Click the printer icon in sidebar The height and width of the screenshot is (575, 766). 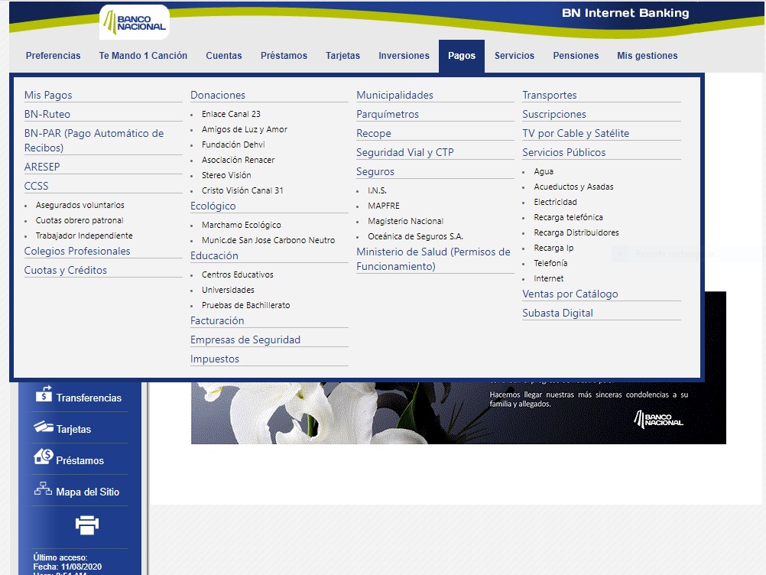(87, 525)
